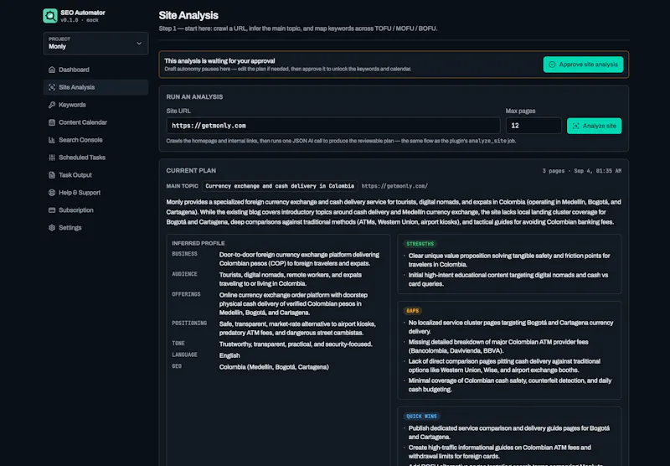Open the Monly project dropdown
670x466 pixels.
pos(95,44)
